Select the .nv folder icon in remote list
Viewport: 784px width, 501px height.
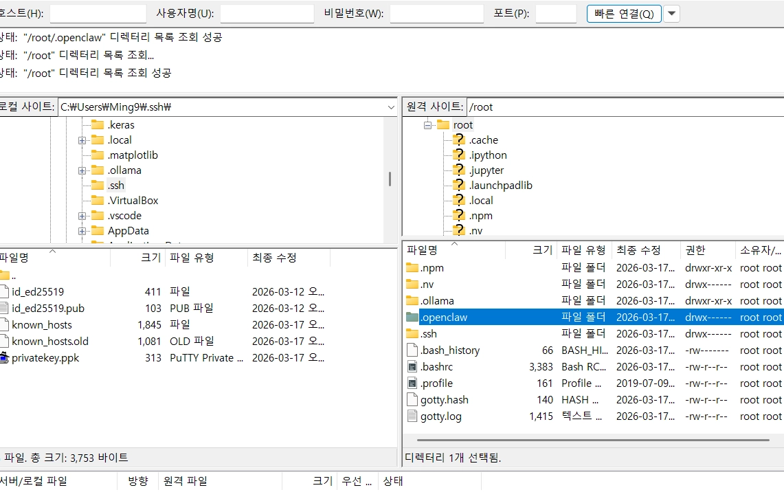[x=412, y=284]
